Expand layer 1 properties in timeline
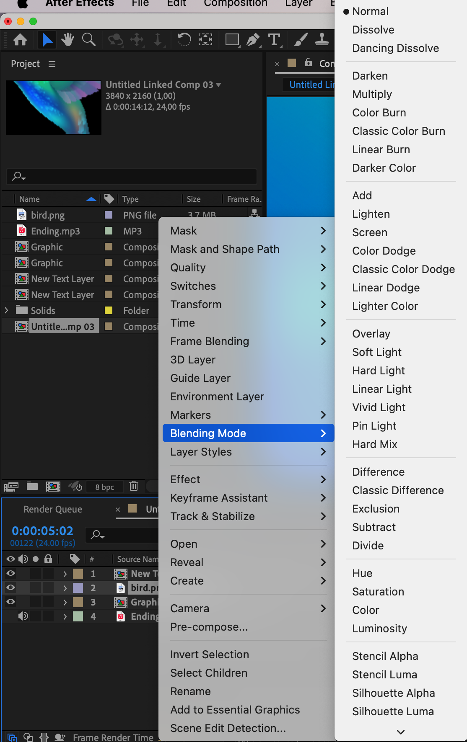 (65, 574)
